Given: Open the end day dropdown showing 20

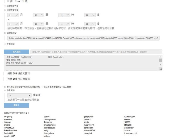Looking at the screenshot, I should (38, 24).
